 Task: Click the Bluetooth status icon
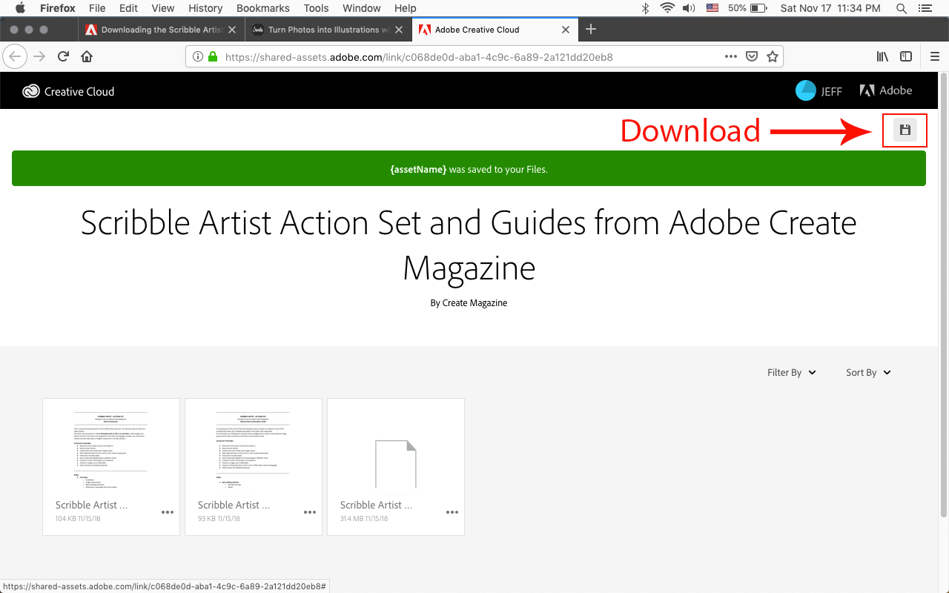coord(645,8)
